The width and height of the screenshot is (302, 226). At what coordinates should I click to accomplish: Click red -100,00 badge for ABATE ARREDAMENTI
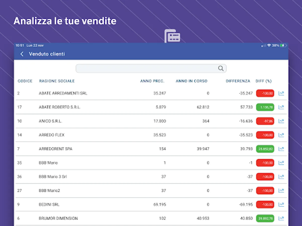pos(265,93)
